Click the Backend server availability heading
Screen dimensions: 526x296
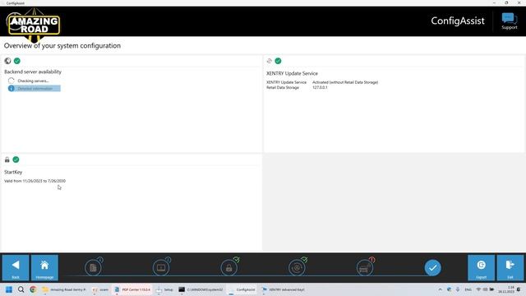[x=33, y=72]
